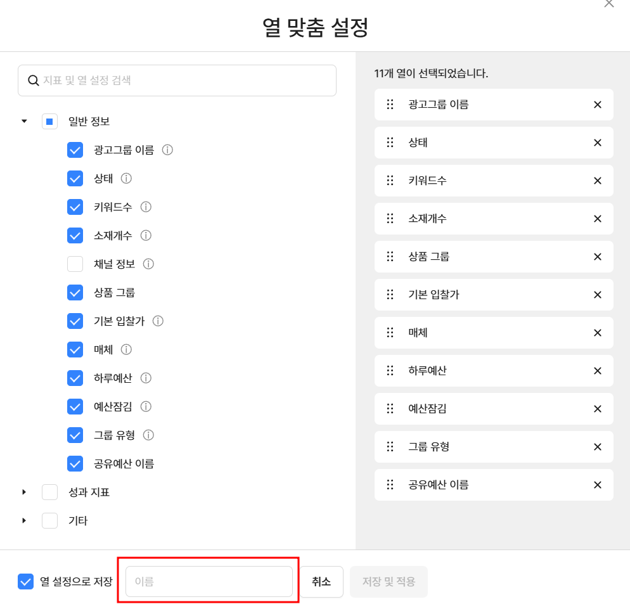Click the 지표 및 열 설정 검색 box
Screen dimensions: 630x604
tap(177, 80)
